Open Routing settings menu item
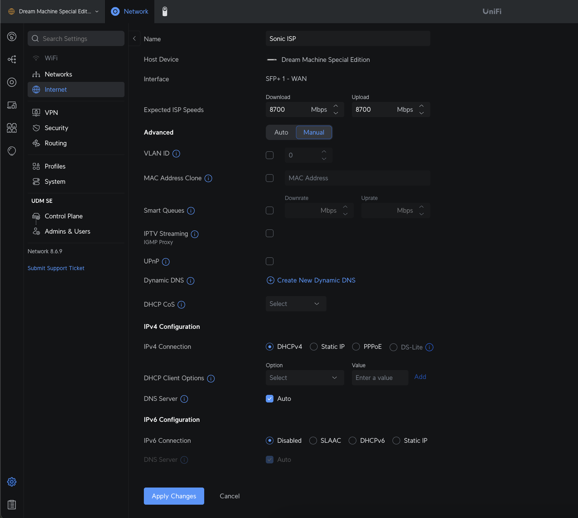Screen dimensions: 578x518 tap(76, 143)
